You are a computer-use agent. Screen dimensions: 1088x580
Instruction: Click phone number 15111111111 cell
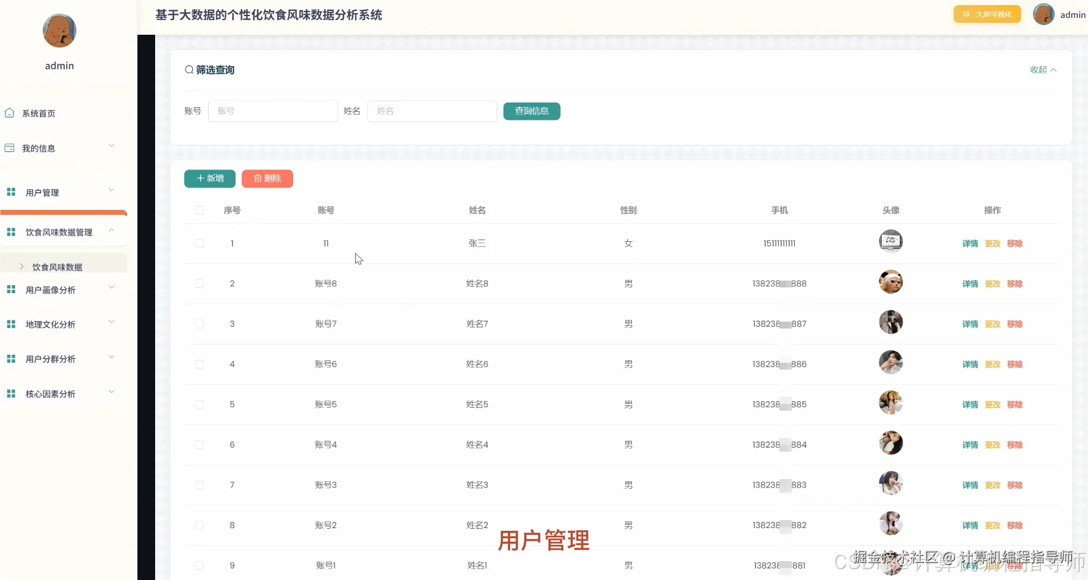coord(780,244)
